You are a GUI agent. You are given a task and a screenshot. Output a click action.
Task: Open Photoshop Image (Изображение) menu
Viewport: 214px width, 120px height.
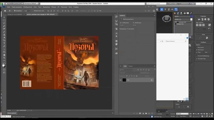27,7
